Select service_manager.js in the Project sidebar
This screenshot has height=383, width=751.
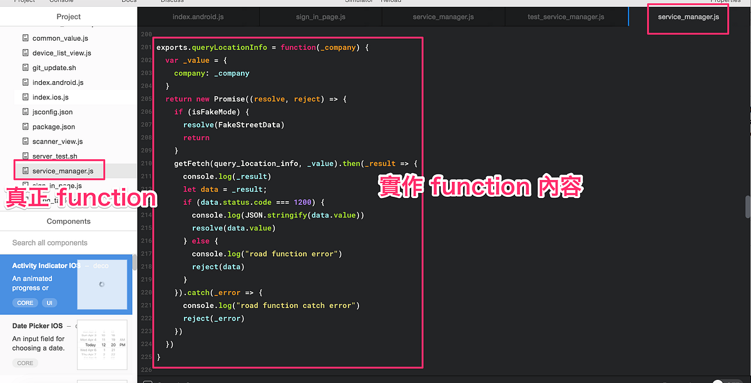click(63, 169)
